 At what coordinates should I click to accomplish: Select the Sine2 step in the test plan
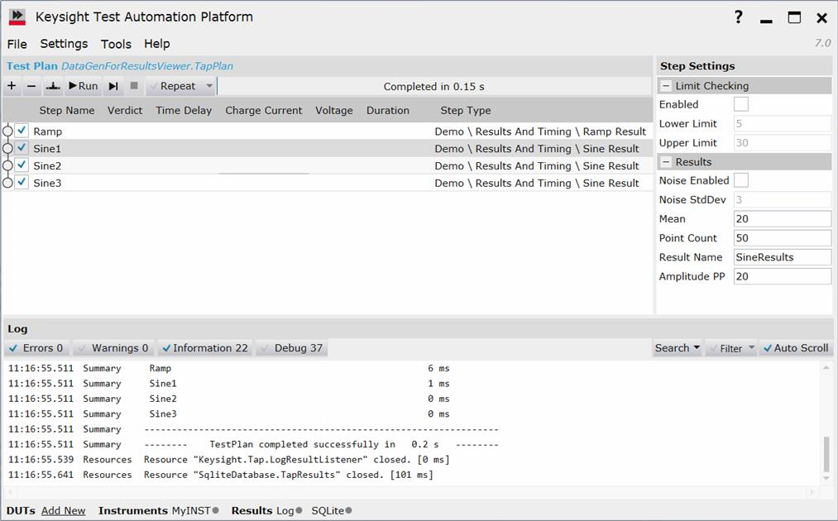point(47,165)
